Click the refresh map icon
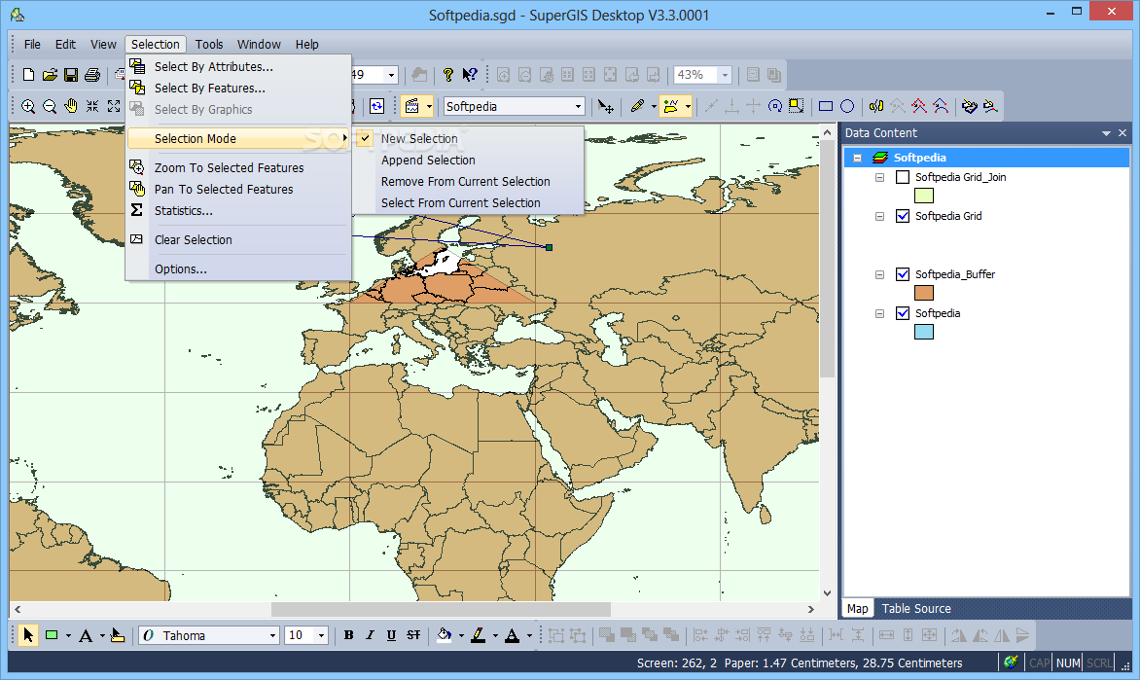This screenshot has height=680, width=1140. pos(376,106)
